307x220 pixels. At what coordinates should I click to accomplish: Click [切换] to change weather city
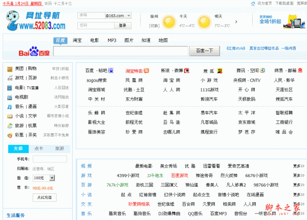coord(155,26)
